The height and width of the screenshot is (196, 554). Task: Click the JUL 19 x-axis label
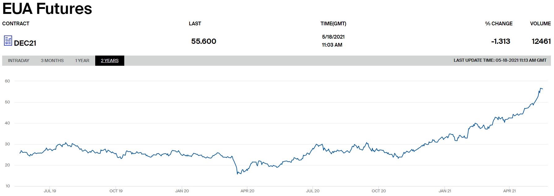click(x=50, y=191)
